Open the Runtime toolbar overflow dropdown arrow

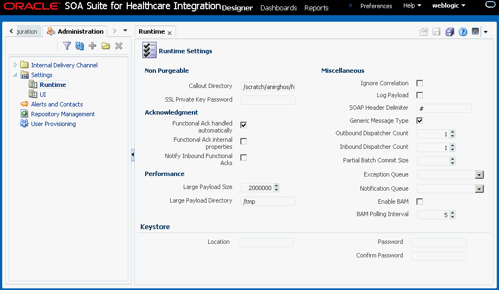[485, 32]
